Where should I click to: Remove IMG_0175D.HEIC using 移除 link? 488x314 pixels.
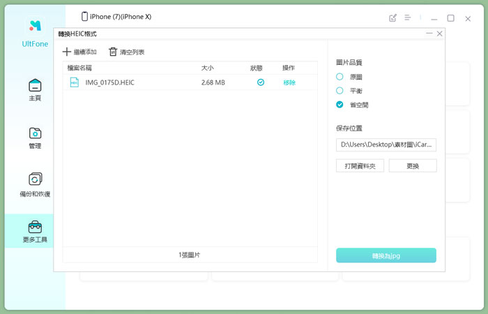(289, 82)
